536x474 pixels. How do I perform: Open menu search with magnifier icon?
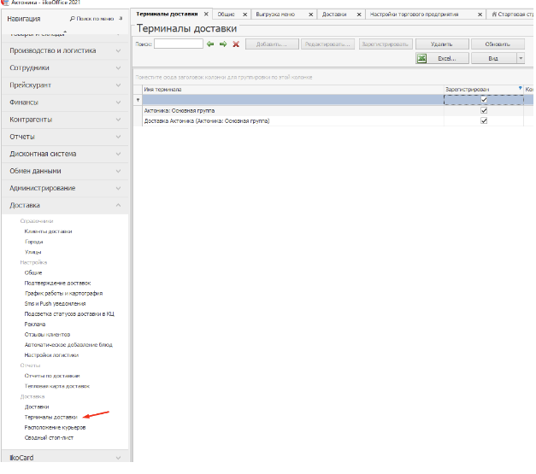click(x=73, y=18)
